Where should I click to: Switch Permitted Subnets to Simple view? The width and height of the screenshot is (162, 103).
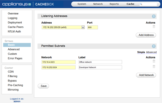coord(141,52)
